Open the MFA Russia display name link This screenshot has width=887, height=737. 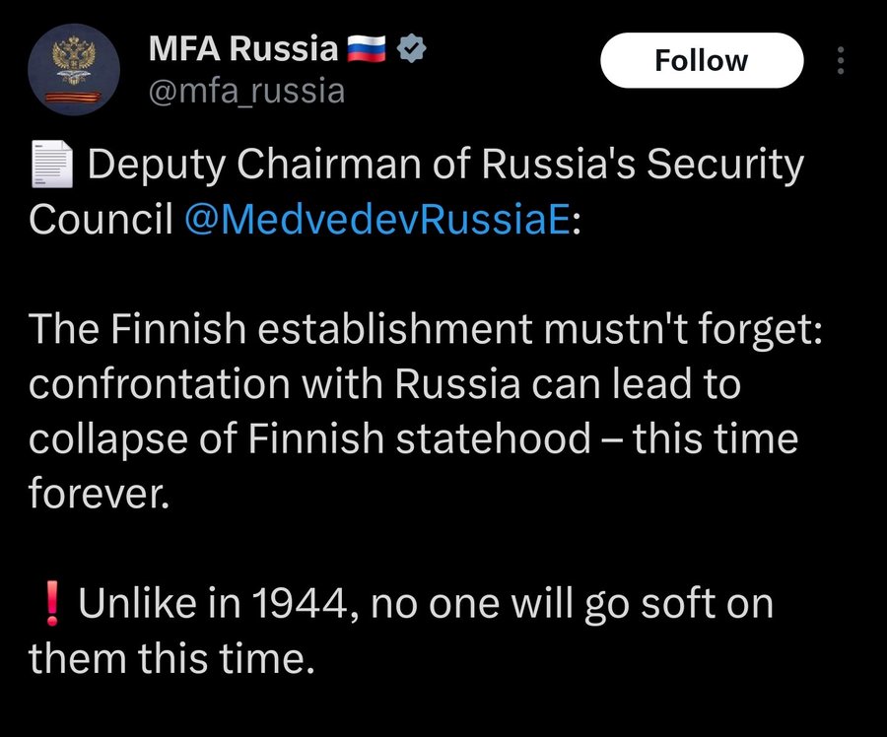[243, 48]
